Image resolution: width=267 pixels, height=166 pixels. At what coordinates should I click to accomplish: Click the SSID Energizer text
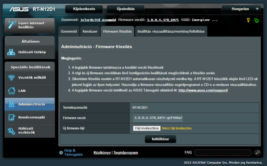click(205, 20)
